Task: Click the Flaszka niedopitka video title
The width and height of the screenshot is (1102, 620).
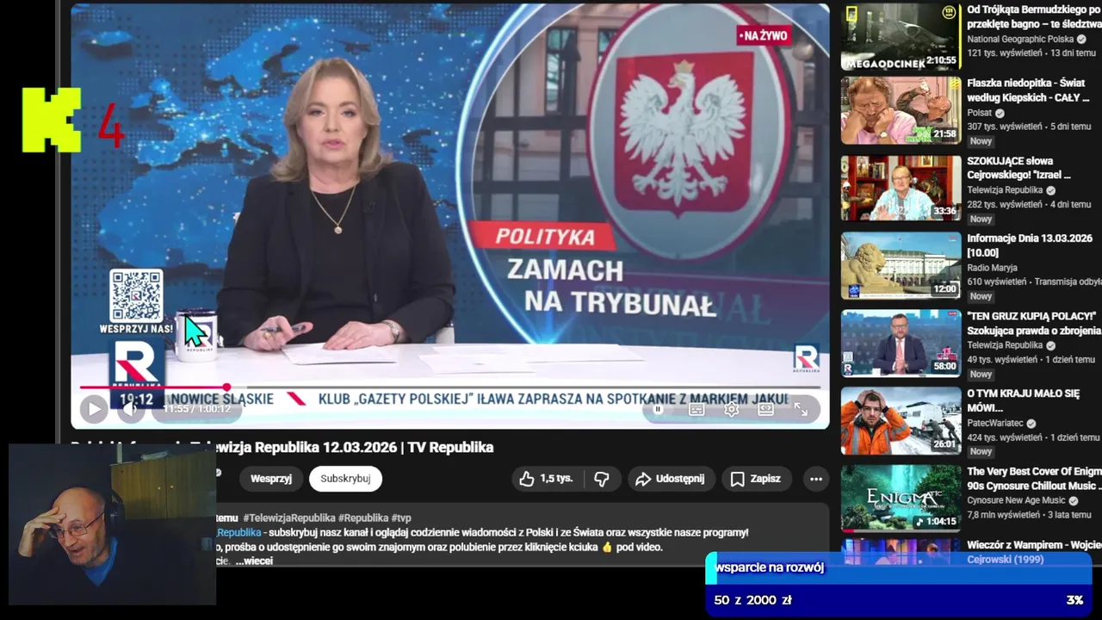Action: (1028, 90)
